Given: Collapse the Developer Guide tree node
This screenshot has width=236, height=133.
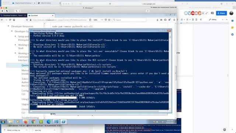Looking at the screenshot, I should point(12,31).
